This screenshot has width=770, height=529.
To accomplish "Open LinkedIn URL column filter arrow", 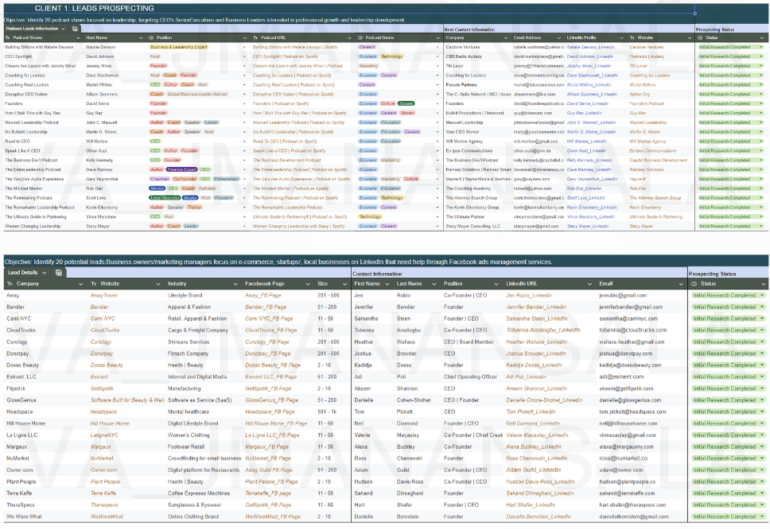I will click(589, 284).
